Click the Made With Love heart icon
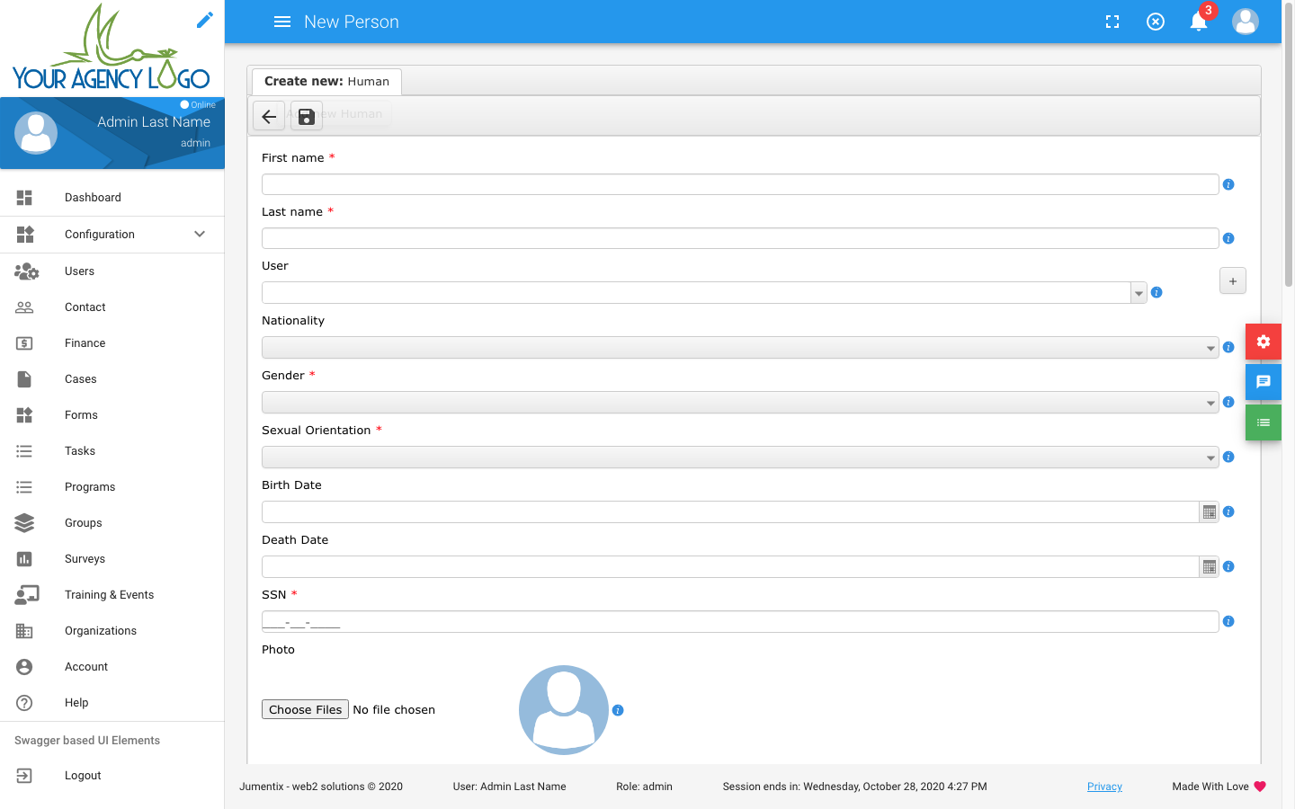This screenshot has width=1295, height=809. (1260, 787)
